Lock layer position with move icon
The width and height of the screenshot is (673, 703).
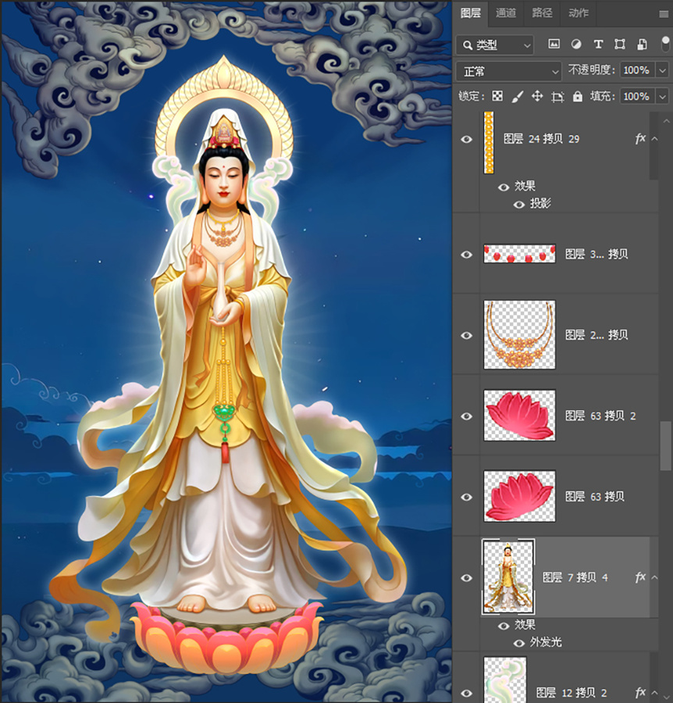537,96
